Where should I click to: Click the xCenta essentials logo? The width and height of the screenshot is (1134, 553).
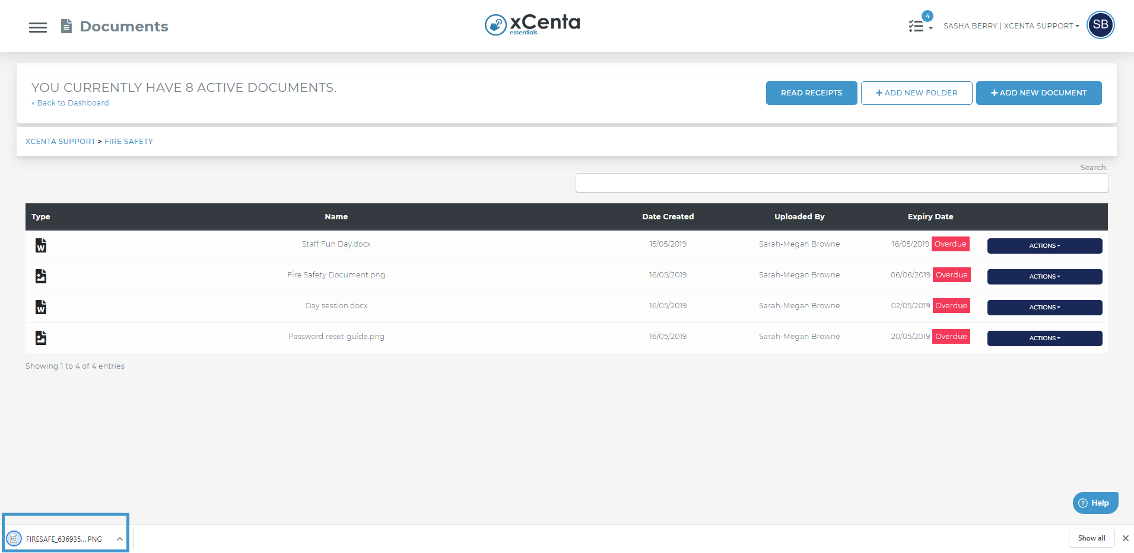tap(532, 24)
